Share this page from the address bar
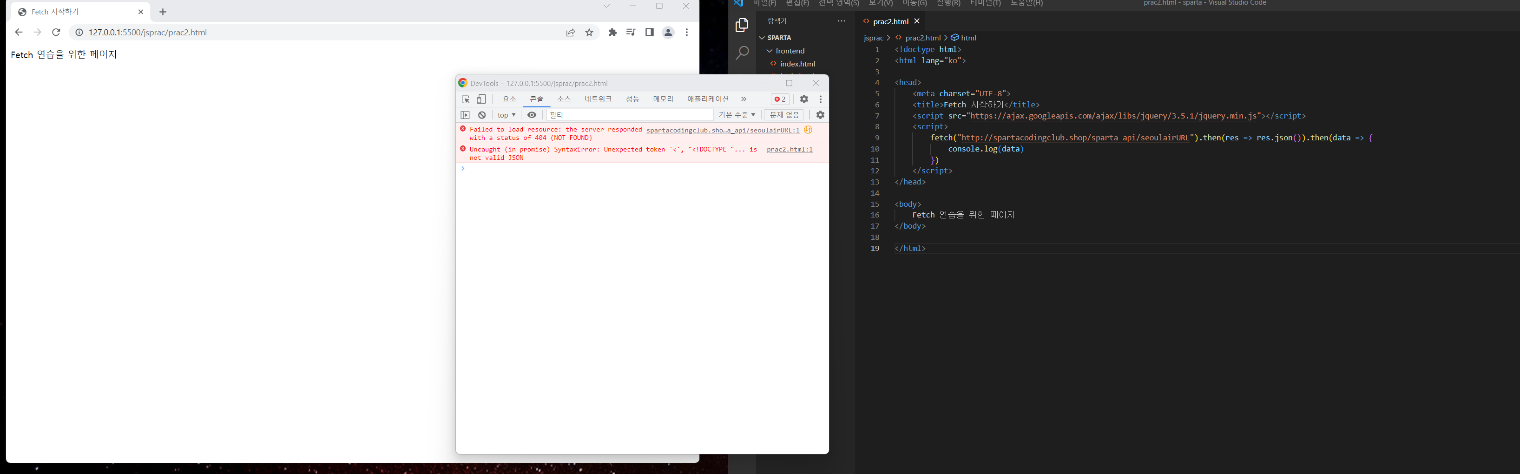 (x=571, y=33)
